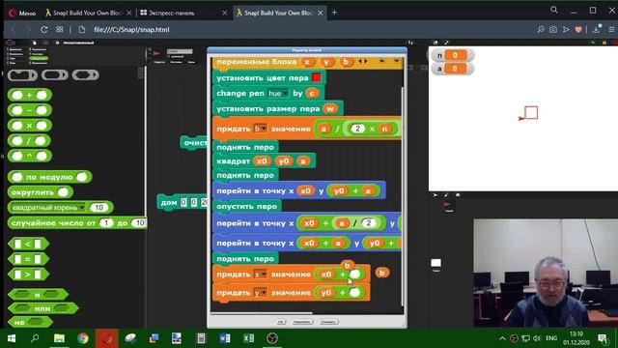Click the rounded reporter slot variant
This screenshot has height=348, width=618.
tap(55, 75)
